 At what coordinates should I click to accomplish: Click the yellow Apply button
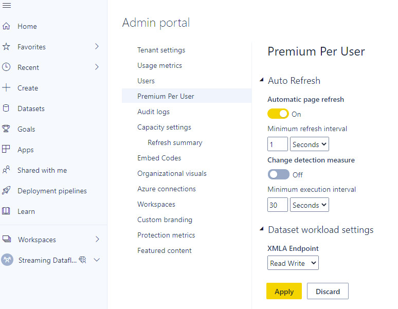pos(284,291)
